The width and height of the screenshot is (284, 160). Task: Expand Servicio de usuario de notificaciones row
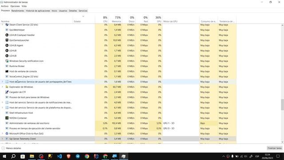[x=2, y=102]
